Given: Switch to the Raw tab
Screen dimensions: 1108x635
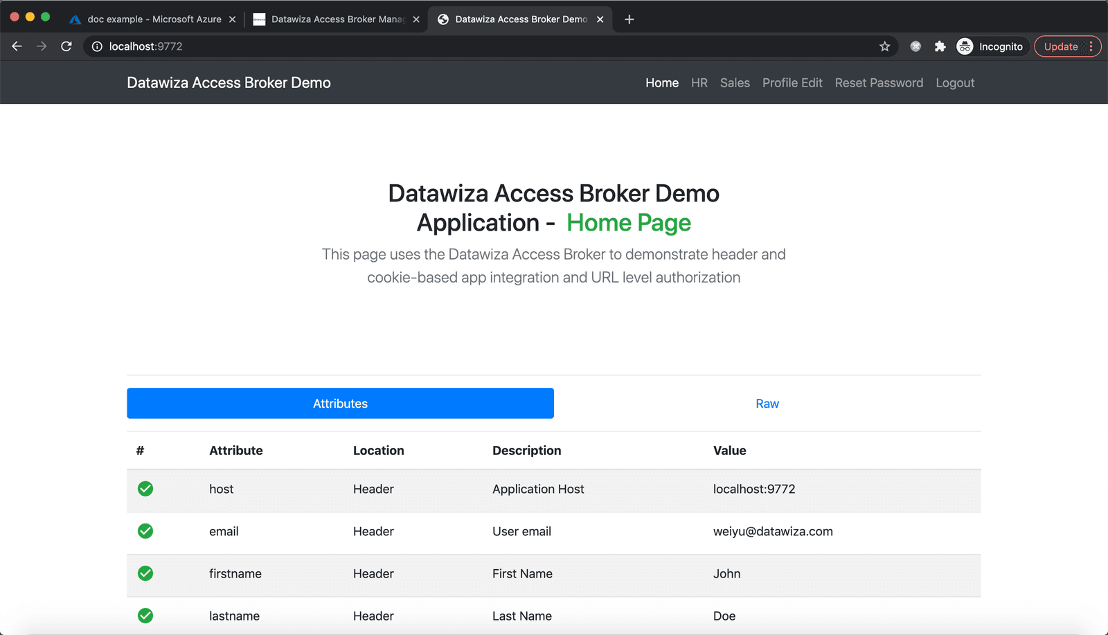Looking at the screenshot, I should [x=767, y=403].
